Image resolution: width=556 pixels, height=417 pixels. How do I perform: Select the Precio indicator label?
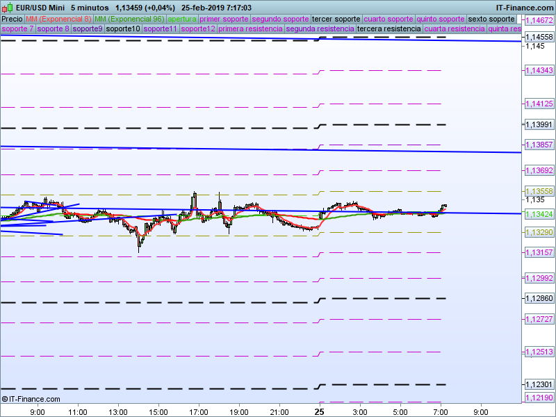(12, 19)
